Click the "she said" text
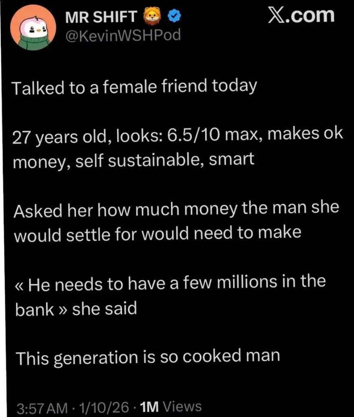 coord(104,308)
